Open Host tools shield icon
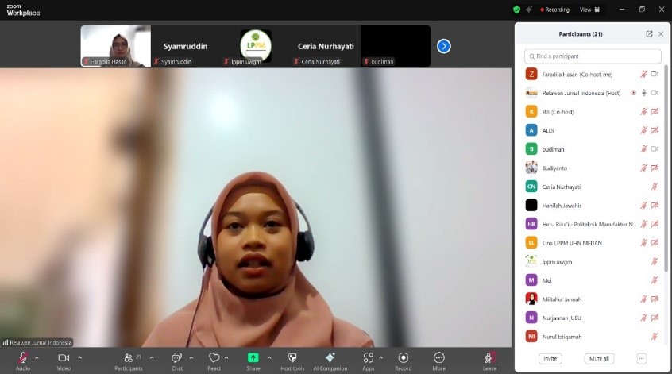The image size is (672, 374). click(x=292, y=358)
